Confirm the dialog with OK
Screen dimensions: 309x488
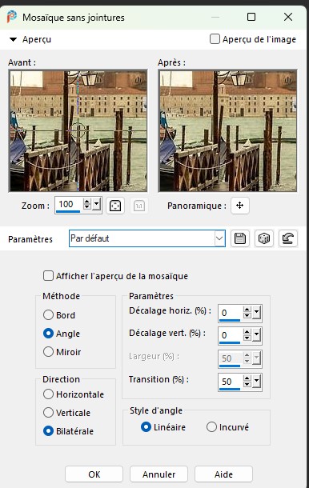[x=94, y=474]
